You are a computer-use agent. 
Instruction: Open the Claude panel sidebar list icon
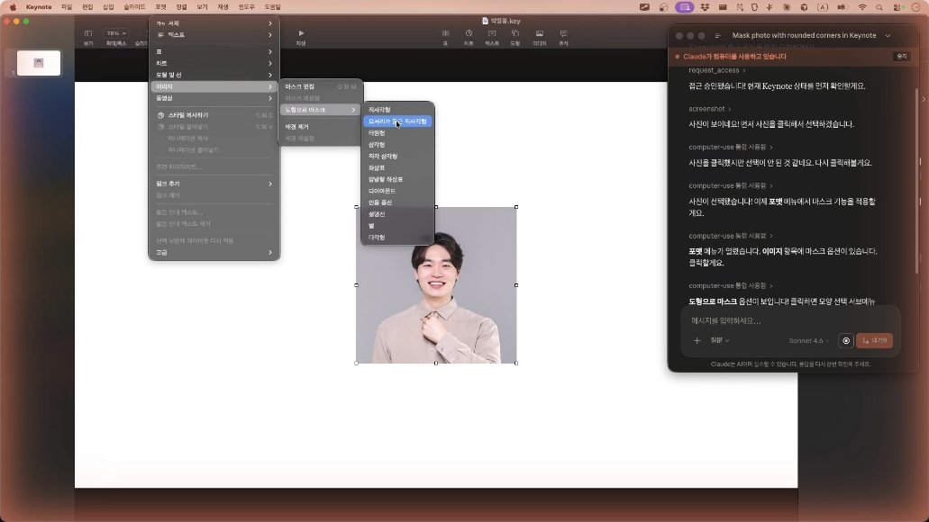click(x=717, y=35)
